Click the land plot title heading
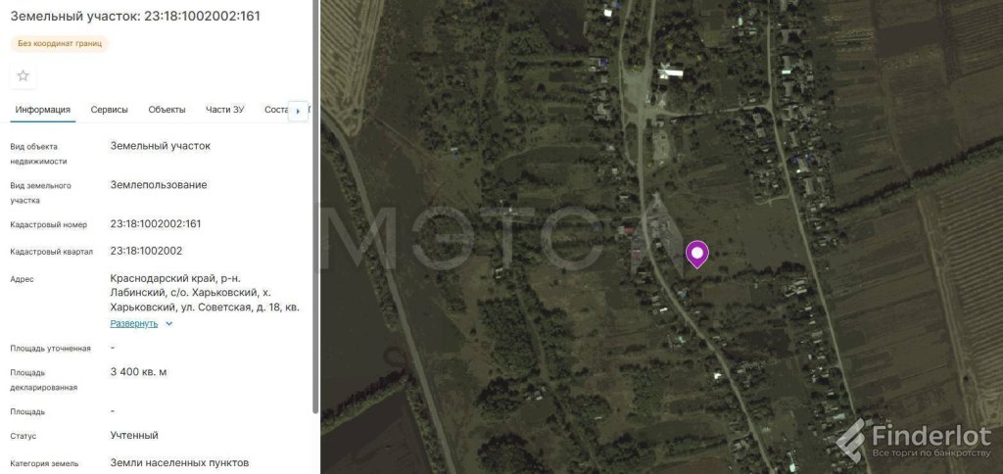 (x=135, y=17)
